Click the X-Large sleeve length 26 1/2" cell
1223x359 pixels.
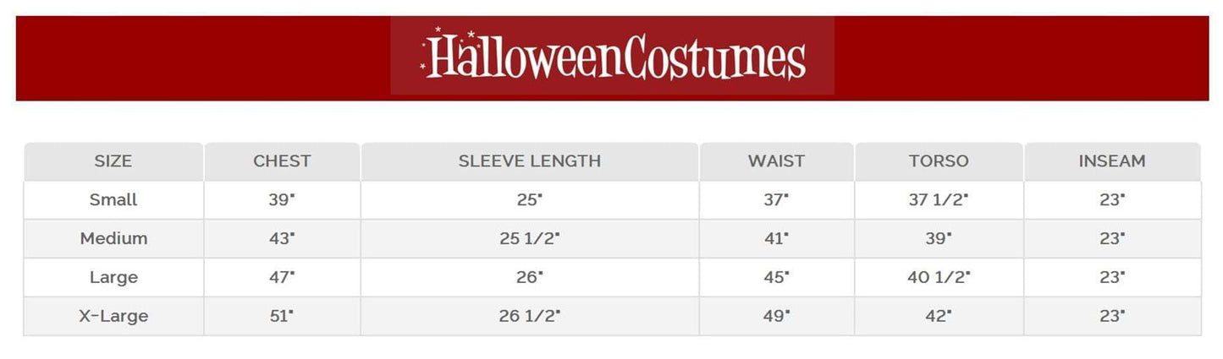tap(529, 316)
